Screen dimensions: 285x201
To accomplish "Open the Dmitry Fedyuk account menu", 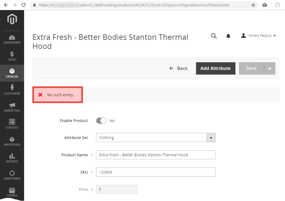I will pyautogui.click(x=258, y=36).
